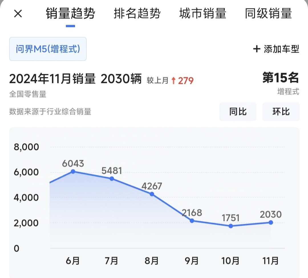Tap the 2024年11月销量 2030辆 heading
Viewport: 308px width, 278px height.
coord(75,79)
